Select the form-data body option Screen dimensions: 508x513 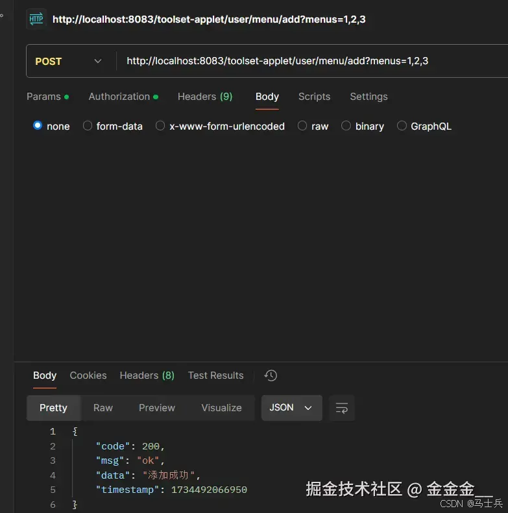click(x=88, y=126)
